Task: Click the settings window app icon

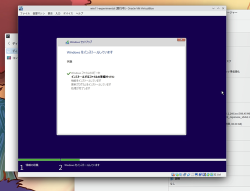Action: [8, 36]
